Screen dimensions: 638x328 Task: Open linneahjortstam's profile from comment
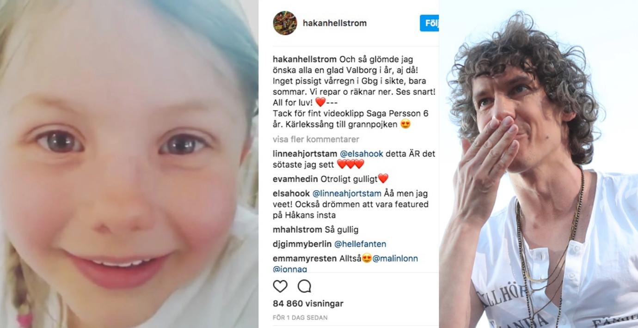pyautogui.click(x=305, y=154)
